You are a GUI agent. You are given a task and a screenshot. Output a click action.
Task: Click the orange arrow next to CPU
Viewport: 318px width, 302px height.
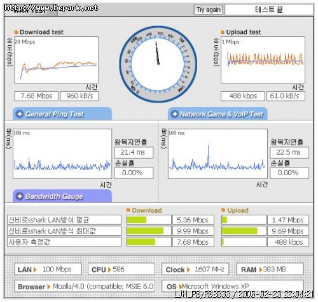(109, 270)
